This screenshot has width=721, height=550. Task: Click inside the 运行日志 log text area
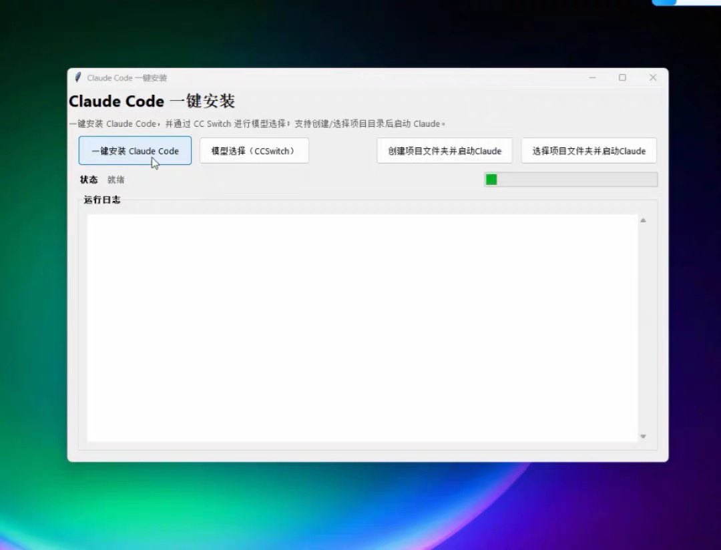coord(363,328)
